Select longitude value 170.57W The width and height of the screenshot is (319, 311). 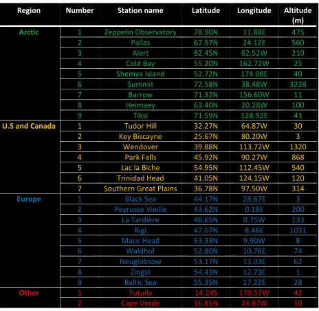click(x=254, y=293)
